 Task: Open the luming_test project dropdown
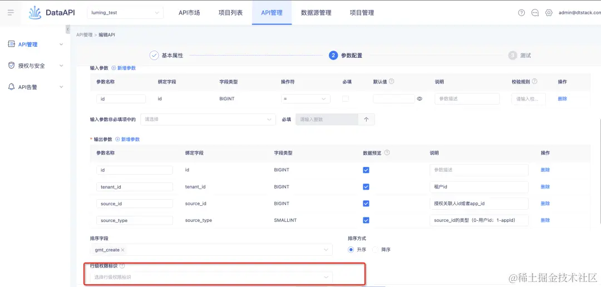pos(125,13)
